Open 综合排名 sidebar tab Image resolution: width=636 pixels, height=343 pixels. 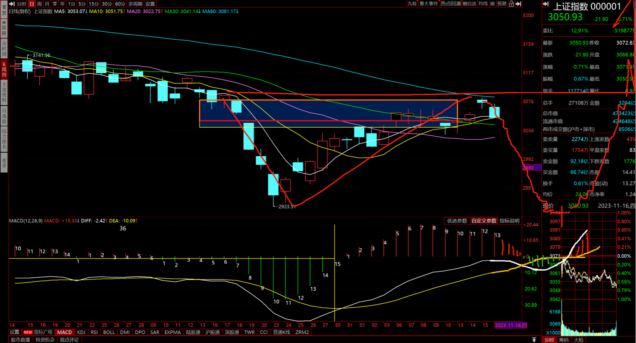4,139
